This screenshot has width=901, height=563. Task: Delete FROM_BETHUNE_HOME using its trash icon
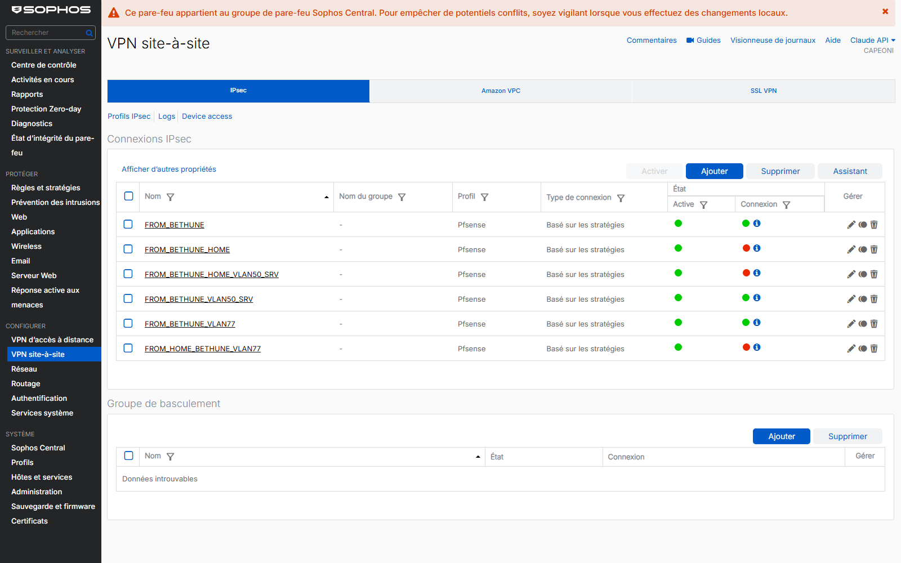[874, 249]
